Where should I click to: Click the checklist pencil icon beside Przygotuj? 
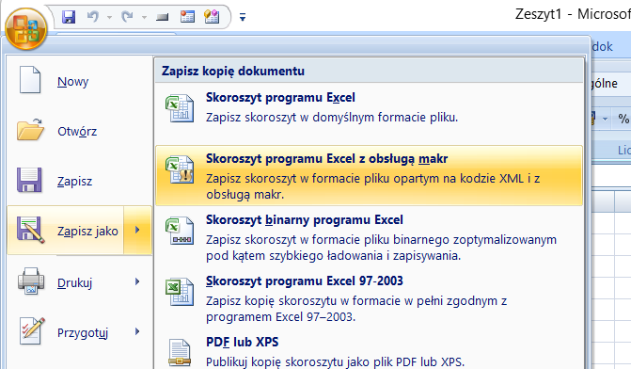[x=32, y=331]
